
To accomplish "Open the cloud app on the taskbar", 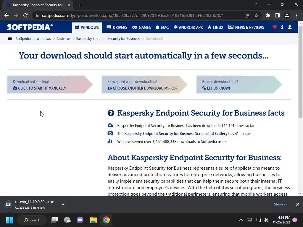I will (67, 220).
